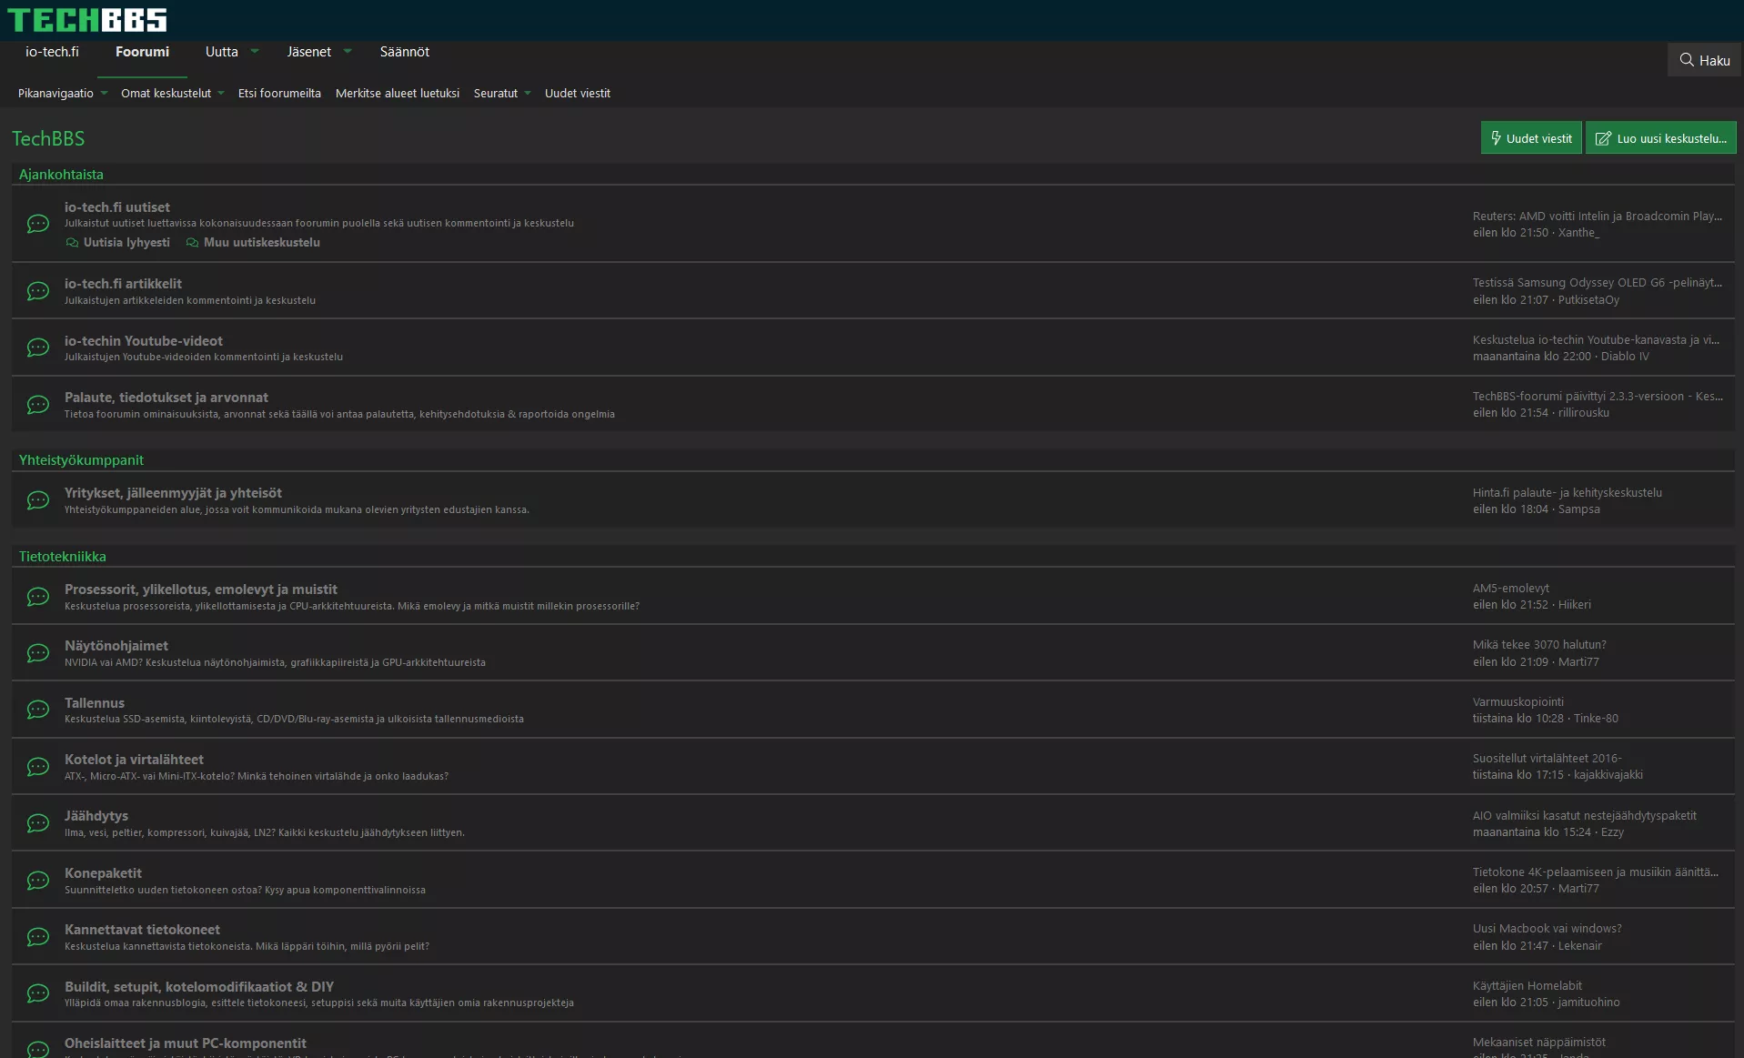Open user profile Lekenair
The height and width of the screenshot is (1058, 1744).
click(x=1580, y=946)
